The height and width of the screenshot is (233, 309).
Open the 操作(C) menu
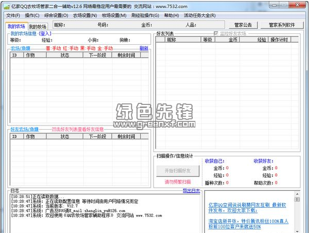tap(32, 15)
